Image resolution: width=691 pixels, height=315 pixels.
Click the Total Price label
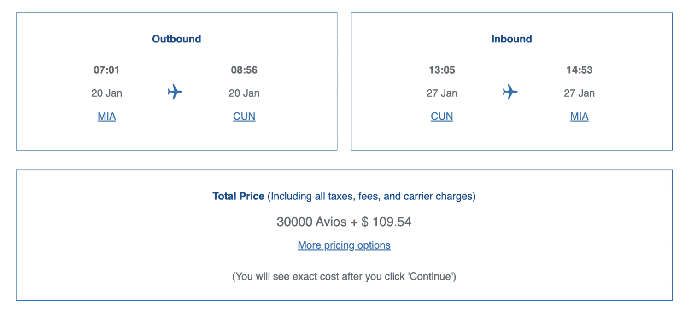point(238,196)
